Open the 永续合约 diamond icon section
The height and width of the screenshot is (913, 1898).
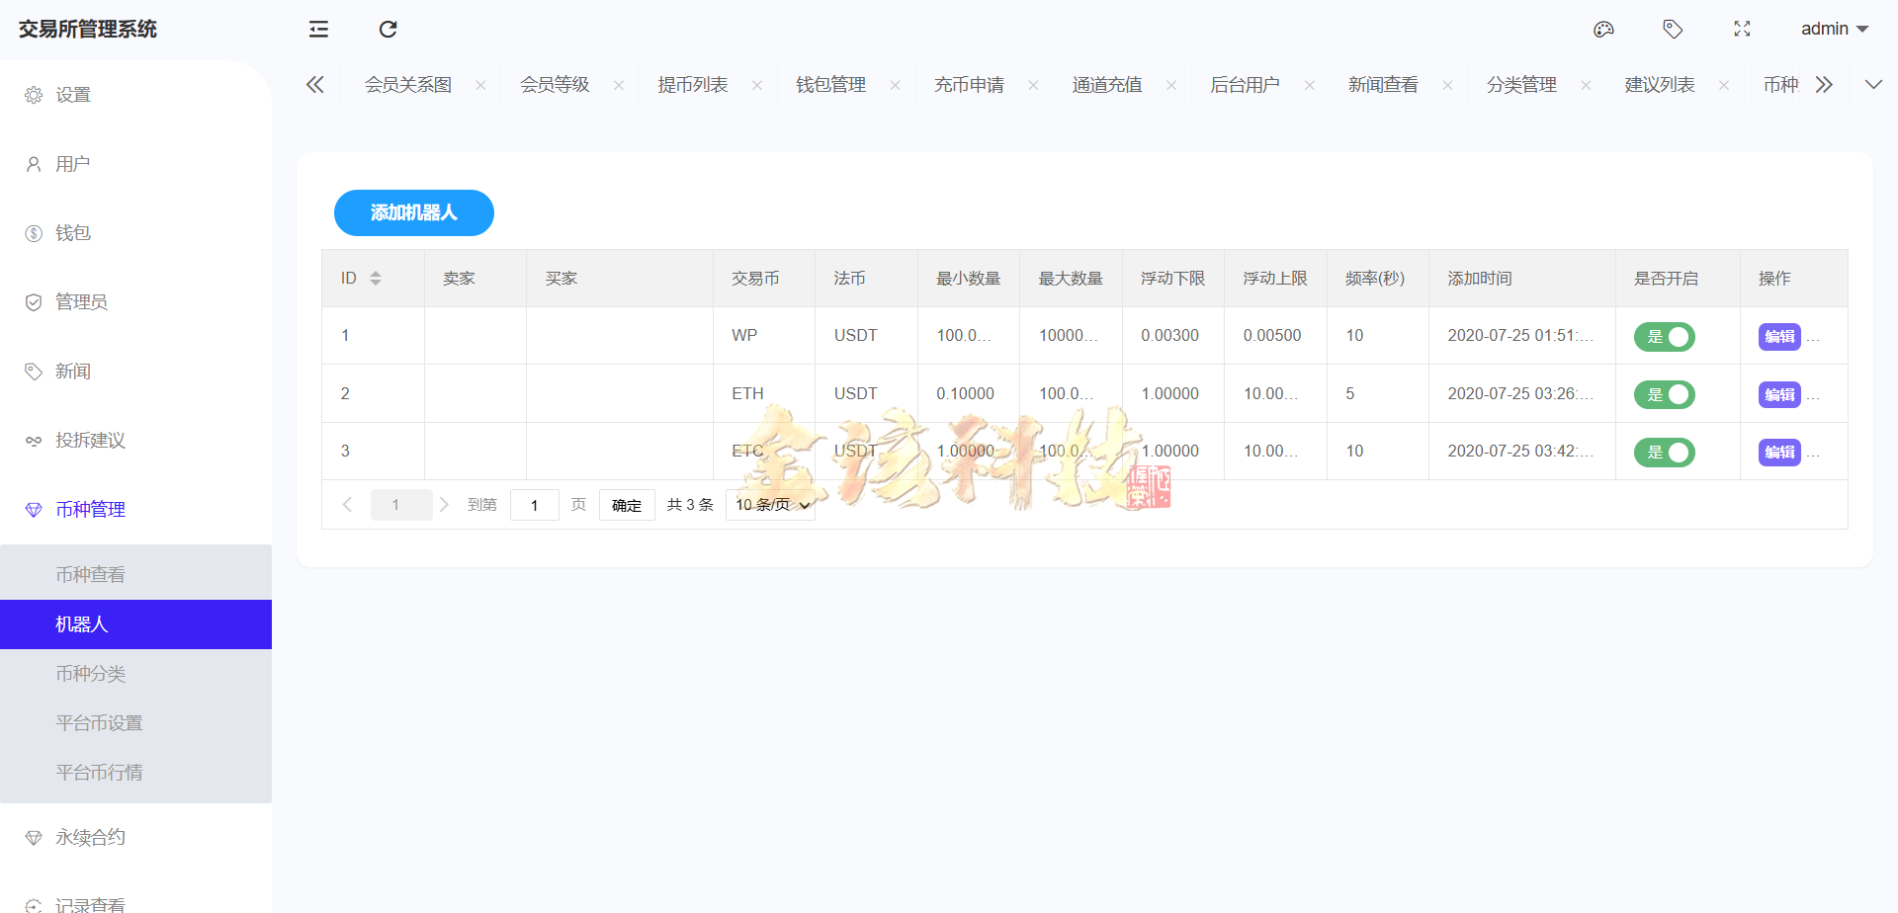[33, 837]
